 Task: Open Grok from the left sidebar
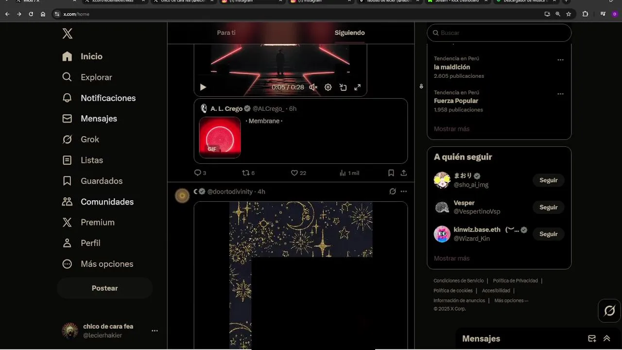point(81,140)
